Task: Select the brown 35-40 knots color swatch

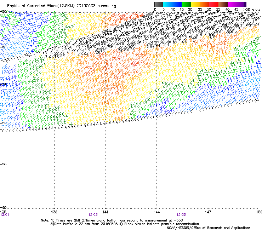Action: [223, 4]
